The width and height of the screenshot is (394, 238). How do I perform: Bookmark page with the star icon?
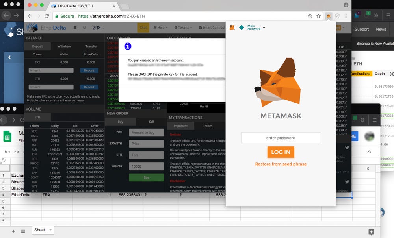coord(319,16)
